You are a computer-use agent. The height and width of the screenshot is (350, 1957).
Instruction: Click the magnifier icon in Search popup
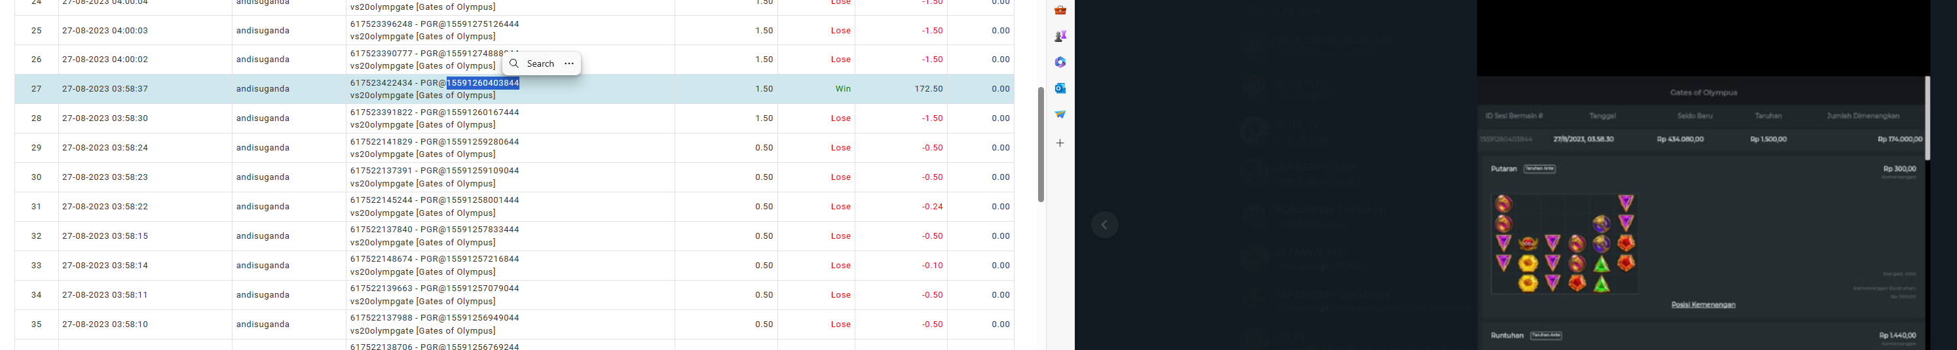coord(514,63)
